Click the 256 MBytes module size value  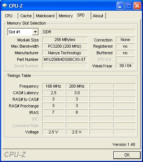point(65,40)
